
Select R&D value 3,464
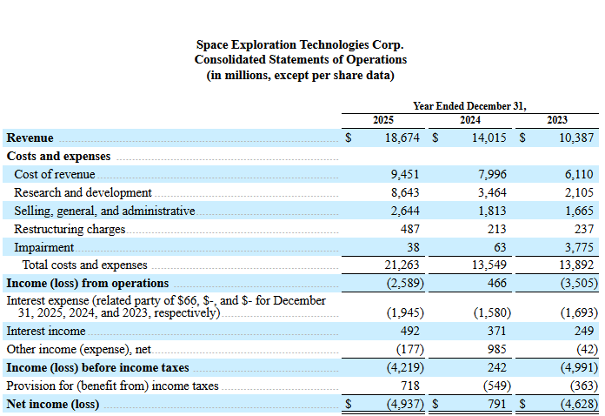coord(492,192)
